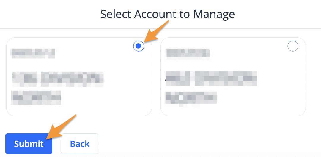The height and width of the screenshot is (157, 321).
Task: Choose the empty radio button on second account
Action: (x=293, y=46)
